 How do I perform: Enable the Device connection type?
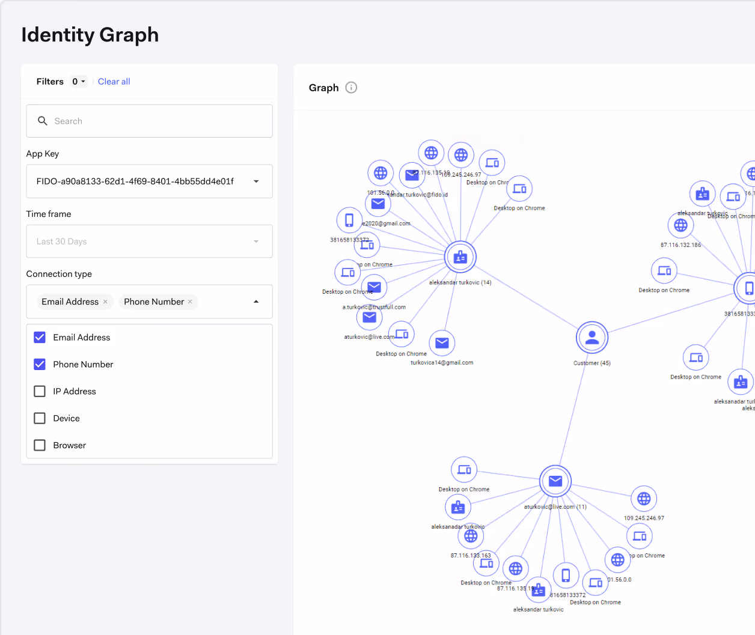point(39,418)
